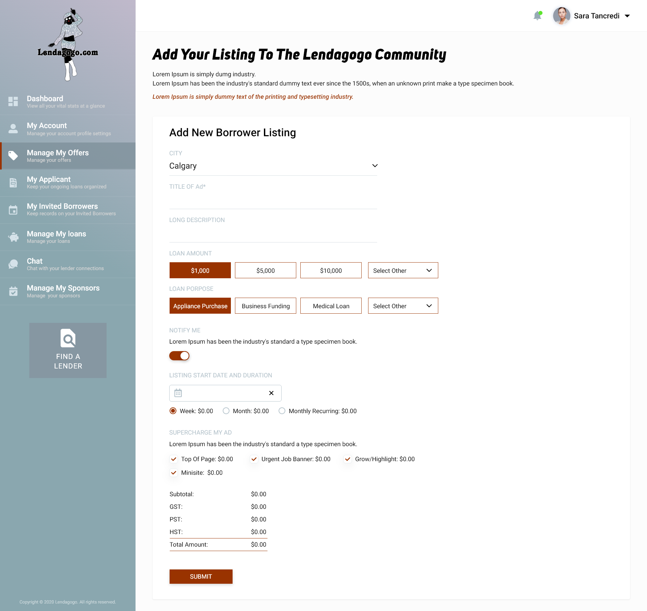Click the Dashboard grid icon in sidebar
This screenshot has width=647, height=611.
click(x=13, y=101)
